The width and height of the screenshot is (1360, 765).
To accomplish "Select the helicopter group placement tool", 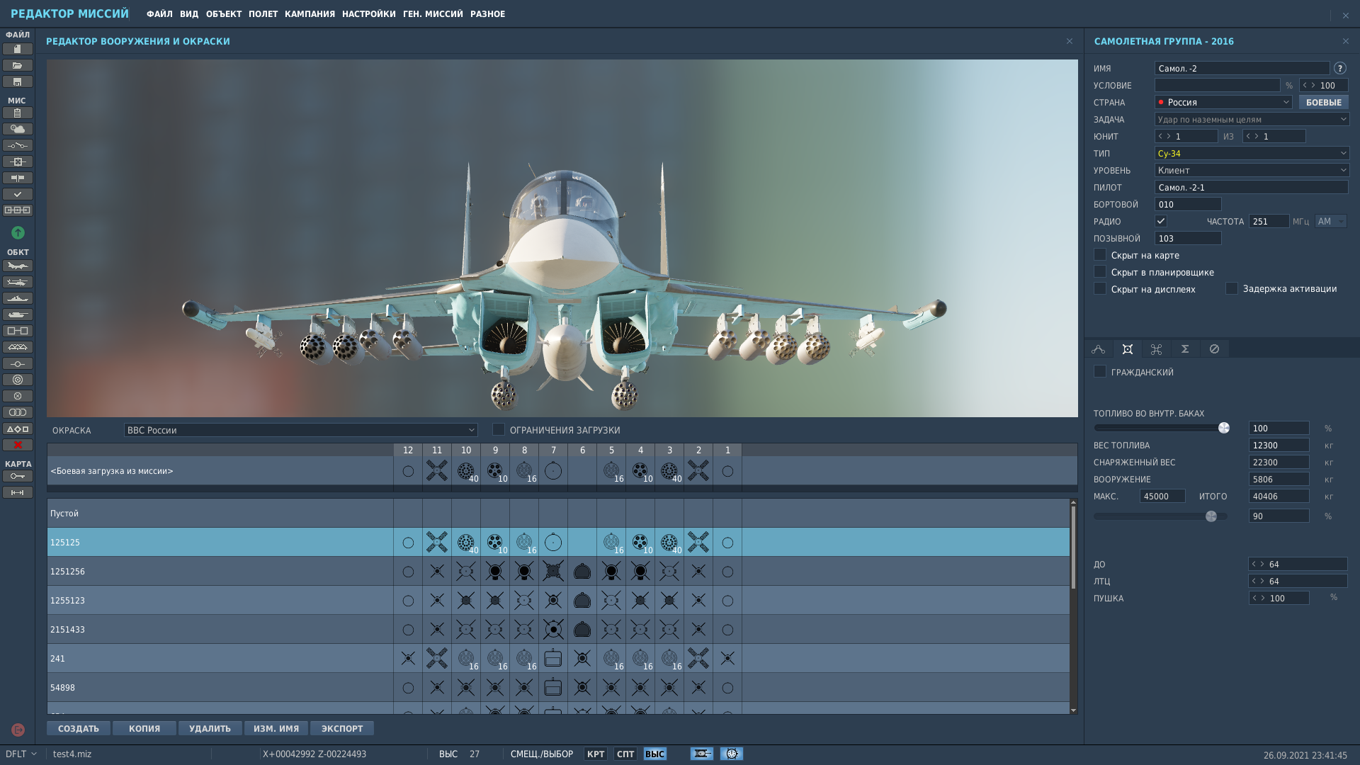I will [18, 282].
